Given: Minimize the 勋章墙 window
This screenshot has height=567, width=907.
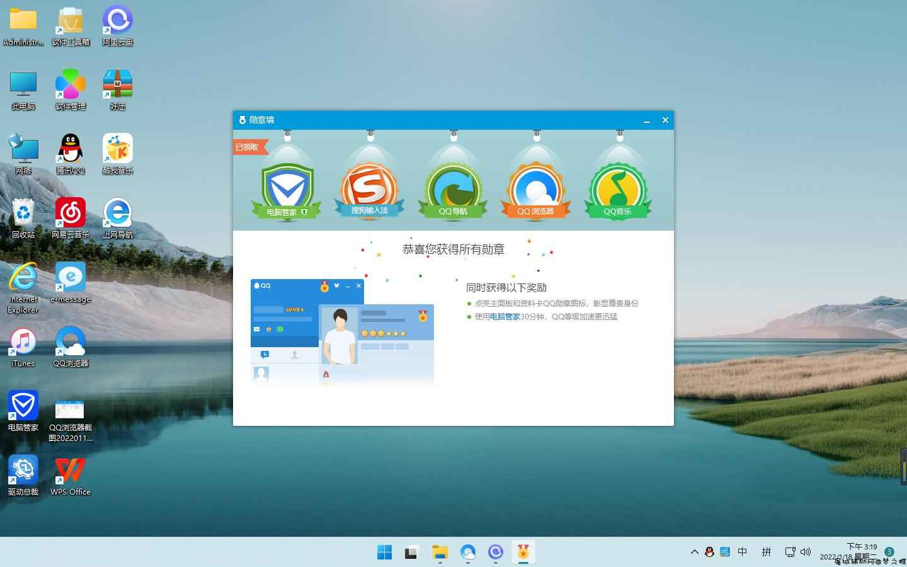Looking at the screenshot, I should pyautogui.click(x=647, y=120).
